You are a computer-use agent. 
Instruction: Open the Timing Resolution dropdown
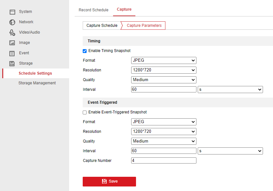point(163,70)
